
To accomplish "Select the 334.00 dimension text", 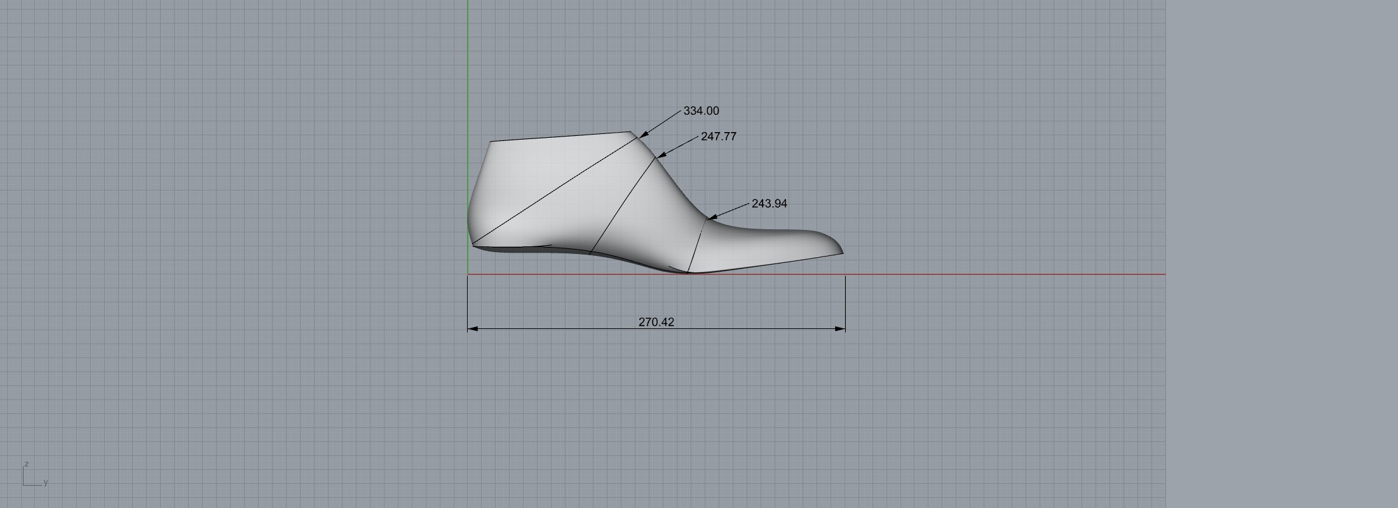I will [701, 111].
